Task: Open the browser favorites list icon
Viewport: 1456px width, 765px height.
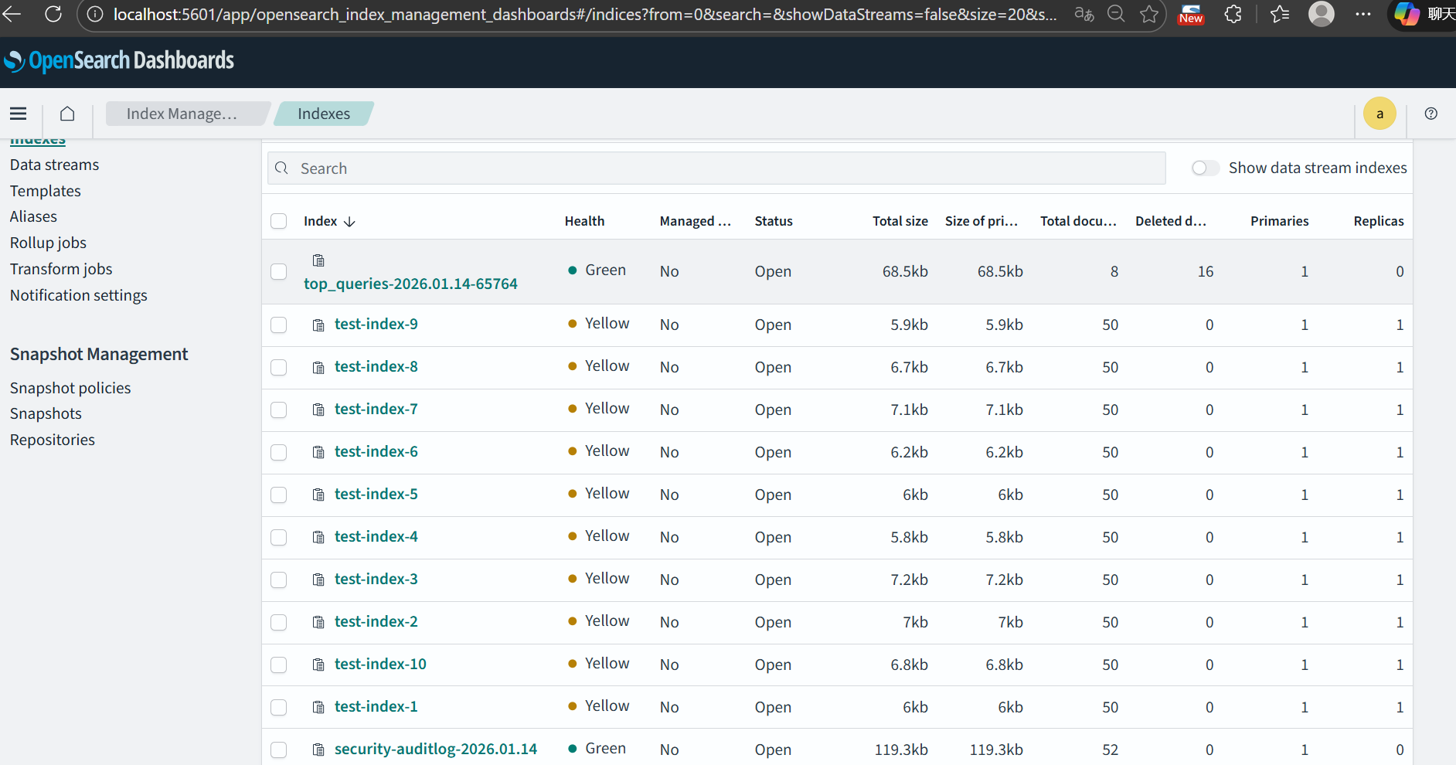Action: (1280, 14)
